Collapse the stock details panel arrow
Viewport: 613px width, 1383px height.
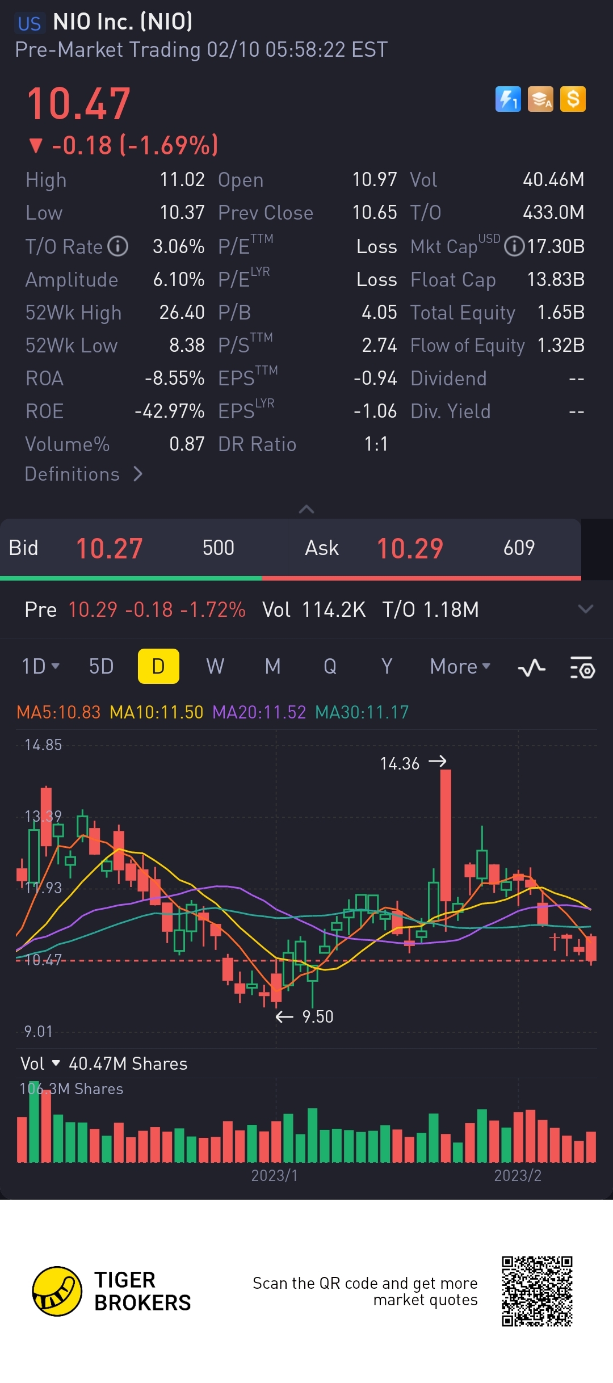point(306,509)
